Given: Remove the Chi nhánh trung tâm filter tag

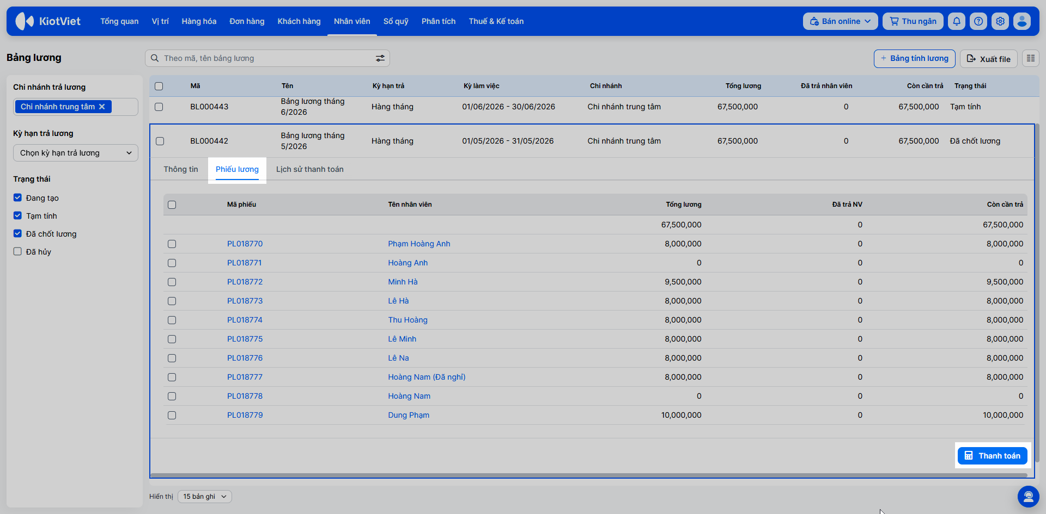Looking at the screenshot, I should click(102, 107).
